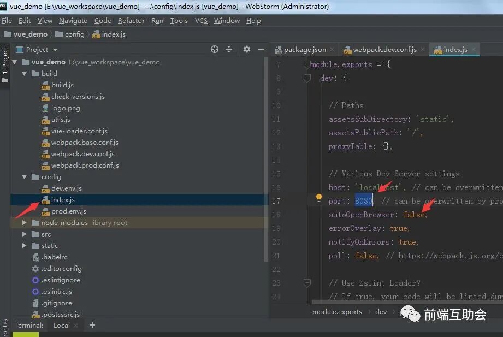Open the Tools menu
This screenshot has width=503, height=337.
point(179,21)
